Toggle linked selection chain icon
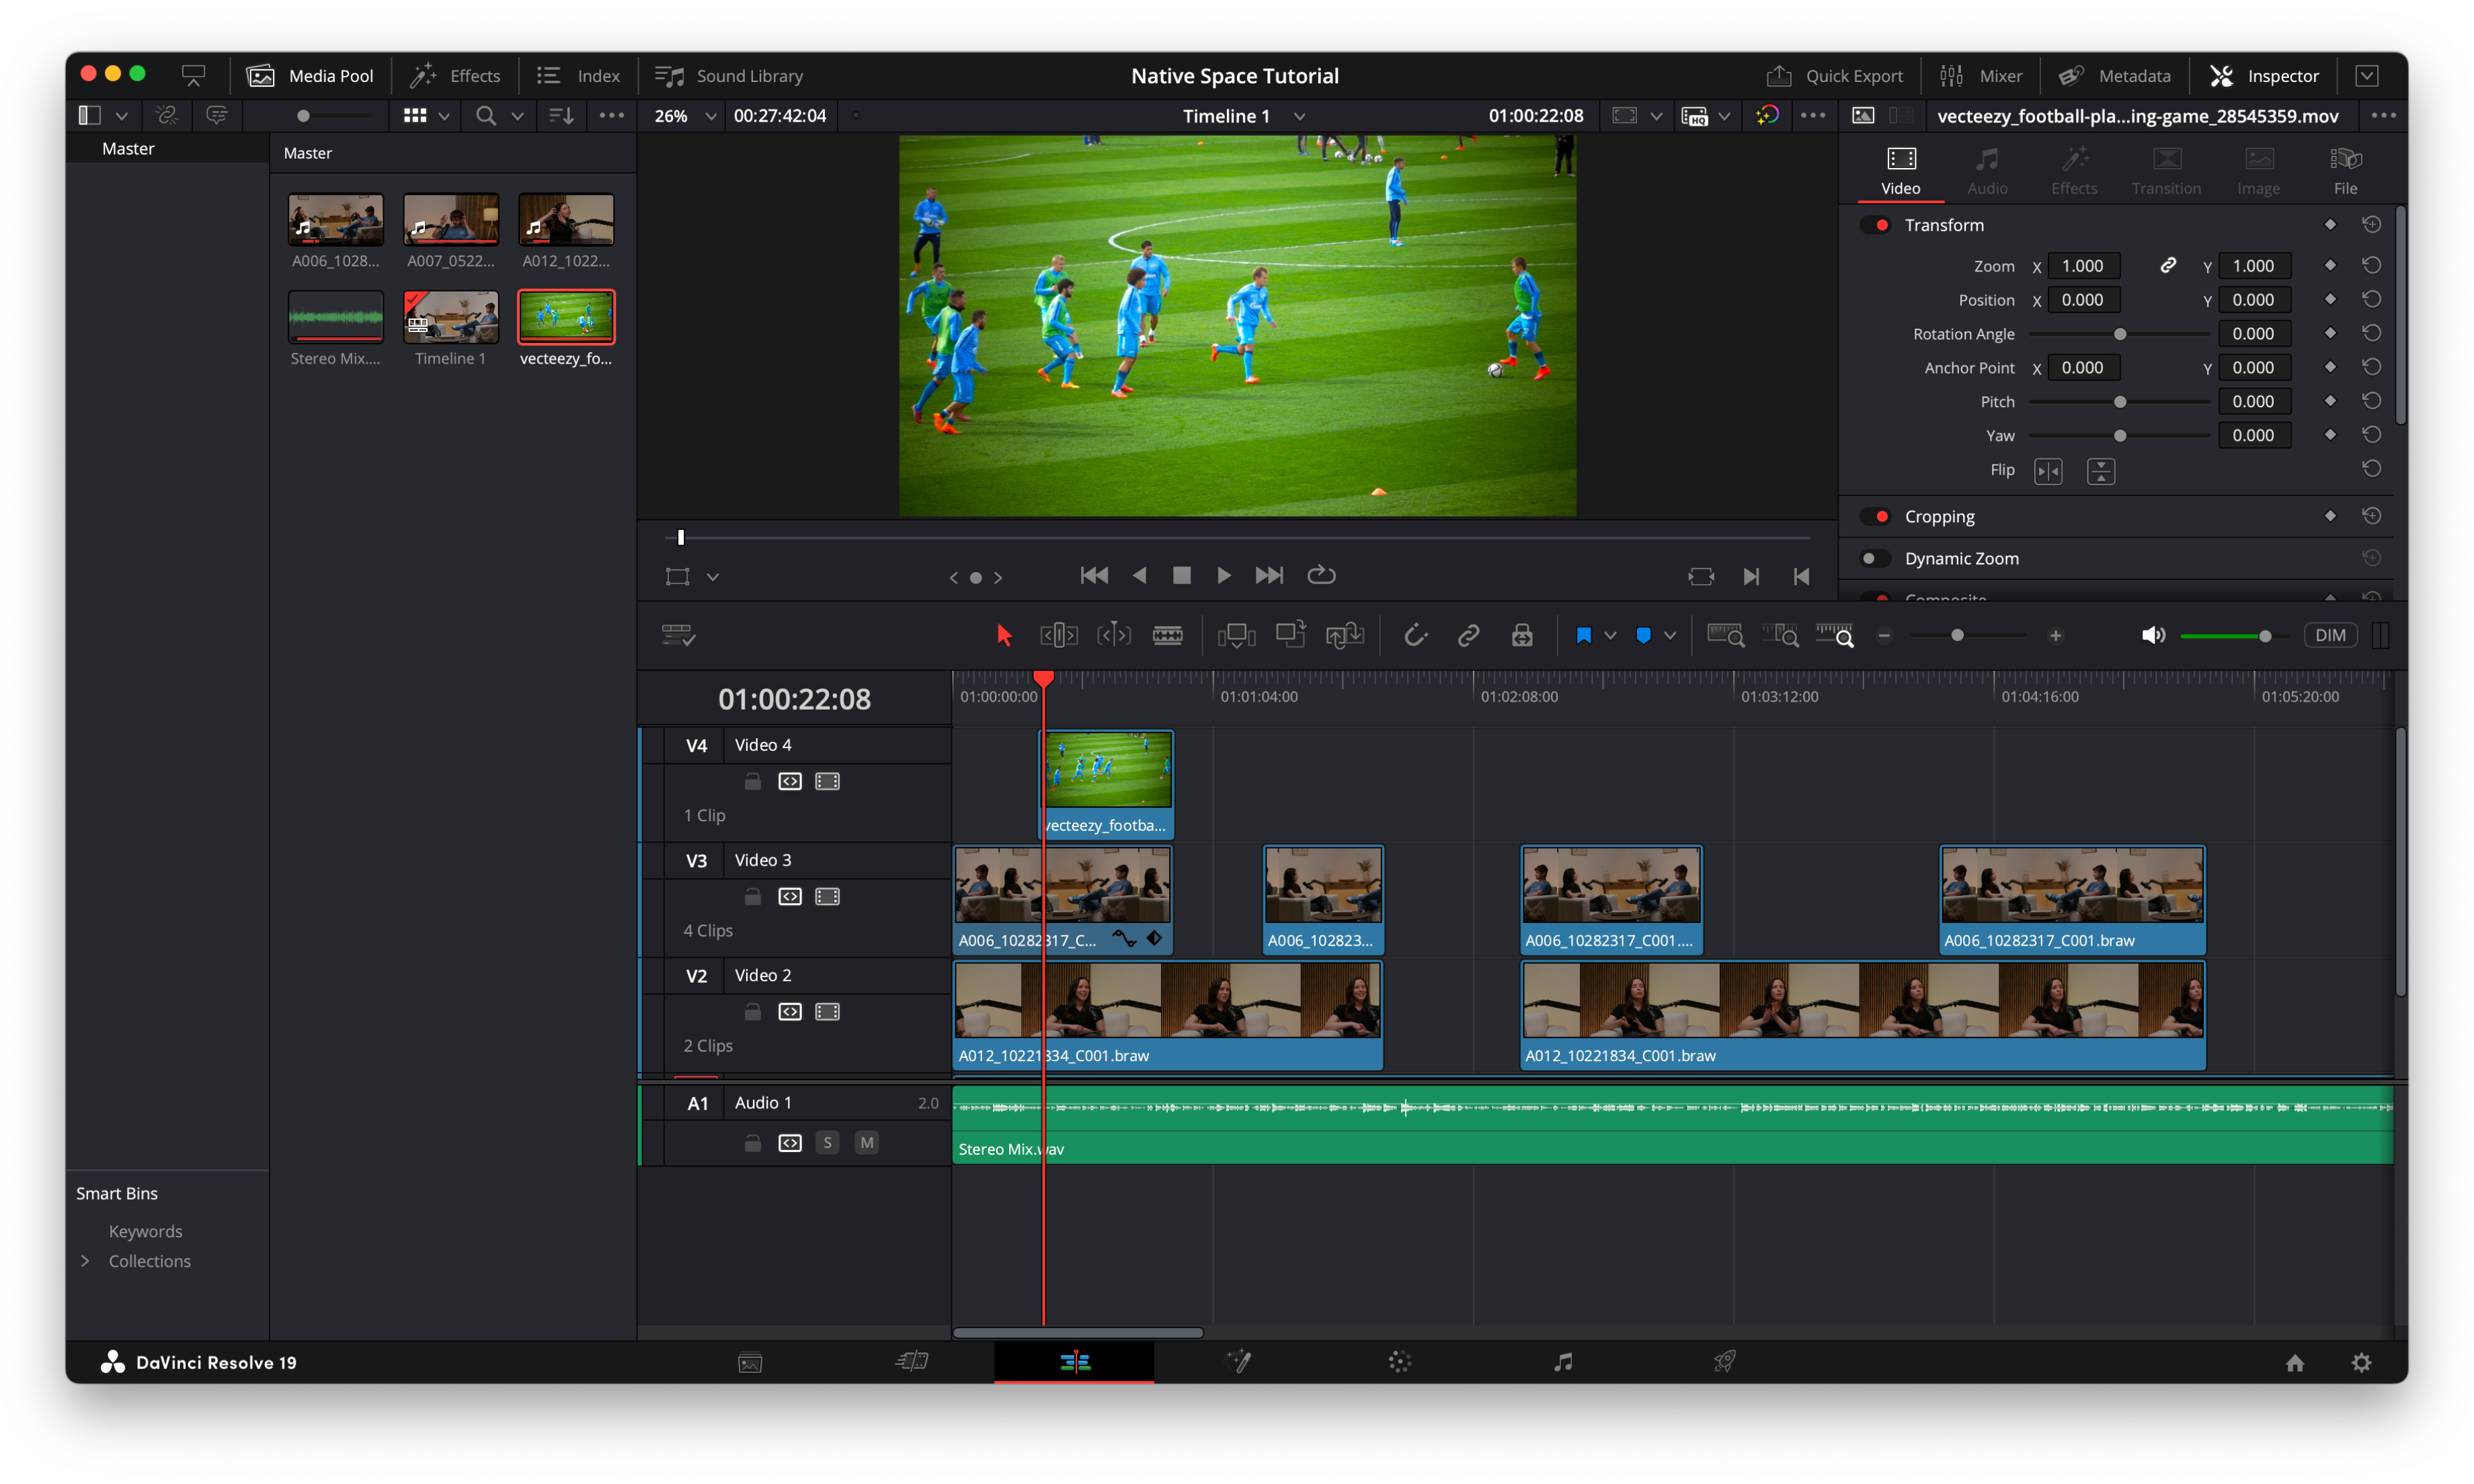 tap(1468, 635)
